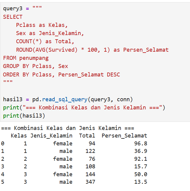This screenshot has height=191, width=190.
Task: Place cursor on query3 variable name
Action: (x=13, y=9)
